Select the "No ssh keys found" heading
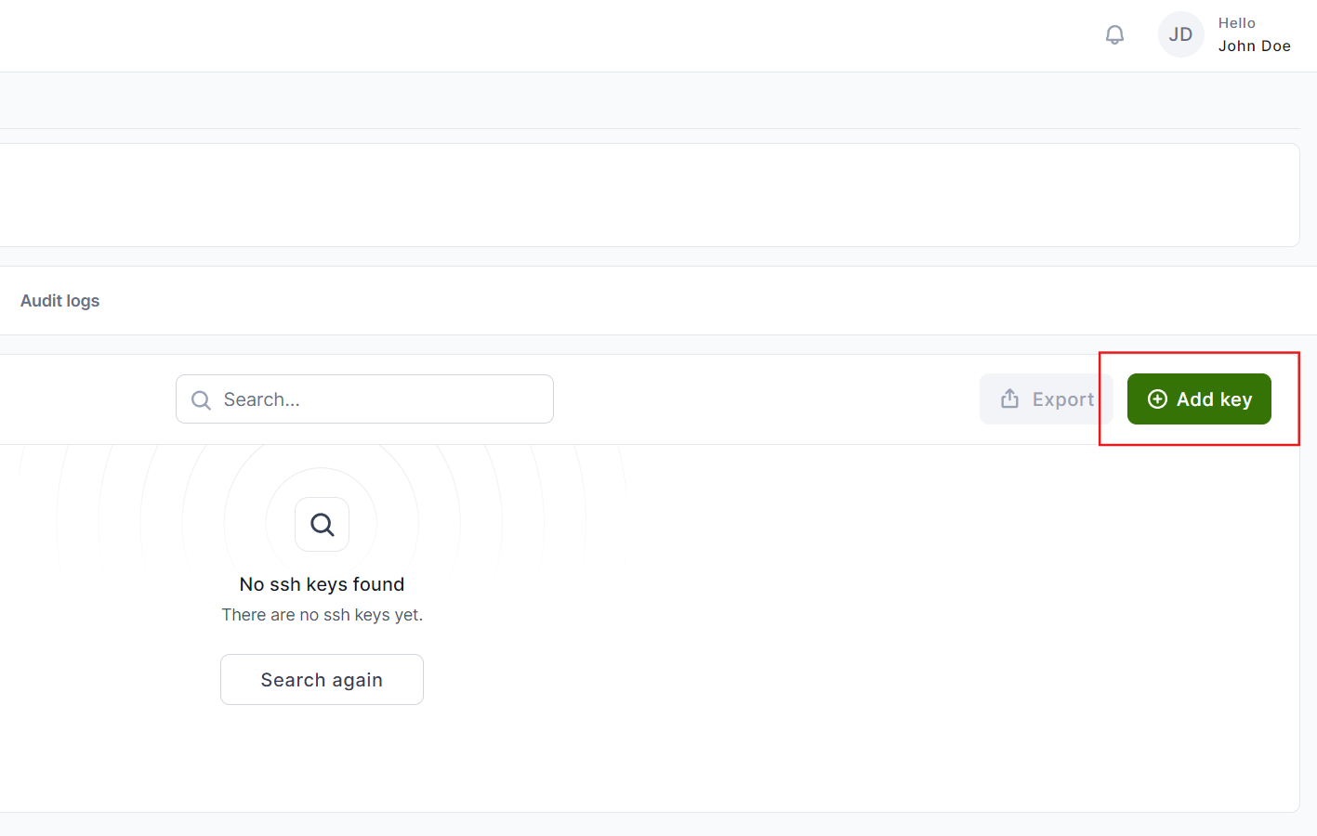 coord(322,584)
